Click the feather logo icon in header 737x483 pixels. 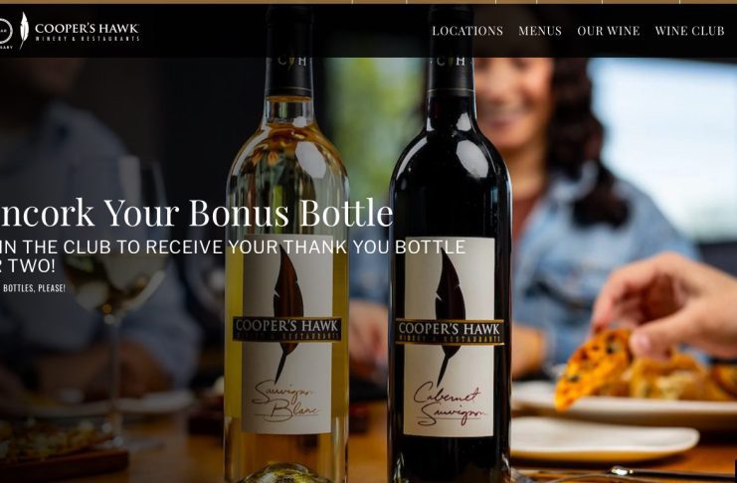[x=24, y=30]
